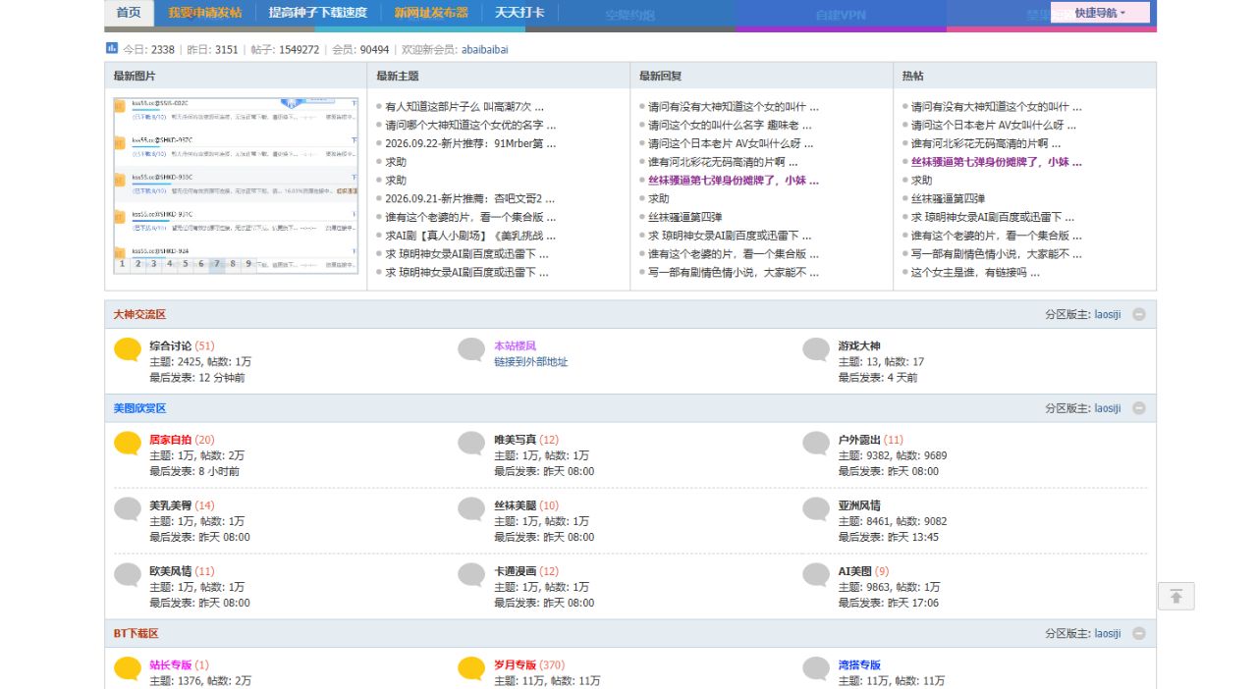This screenshot has width=1257, height=689.
Task: Open the 唯美写真 forum link
Action: 516,440
